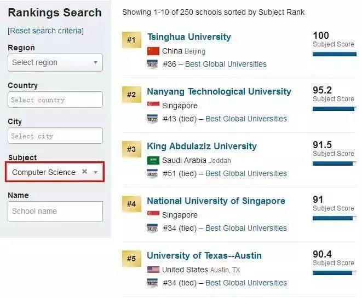Click the United States flag icon
The width and height of the screenshot is (362, 298).
tap(153, 270)
